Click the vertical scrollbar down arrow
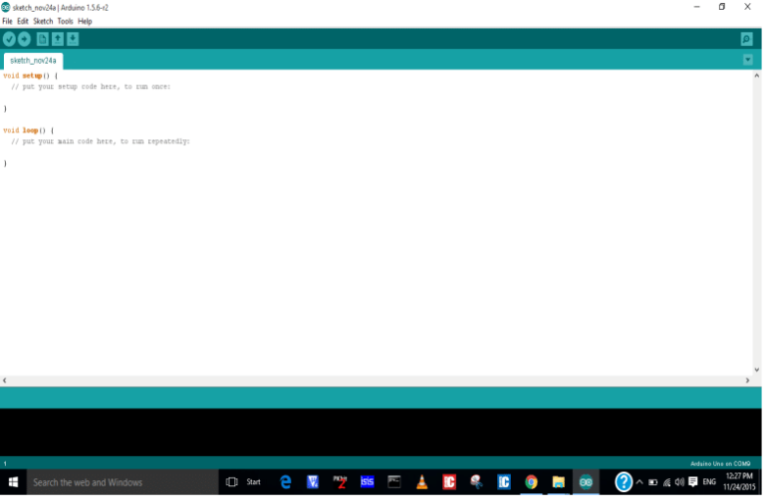Viewport: 765px width, 500px height. [x=757, y=370]
